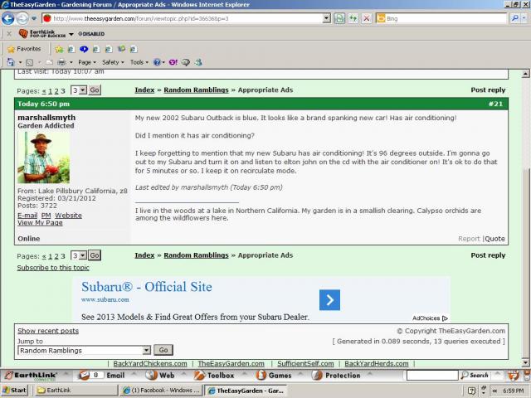Open the EarthLink Pop-Up Blocker dropdown arrow
The image size is (531, 398).
(71, 34)
